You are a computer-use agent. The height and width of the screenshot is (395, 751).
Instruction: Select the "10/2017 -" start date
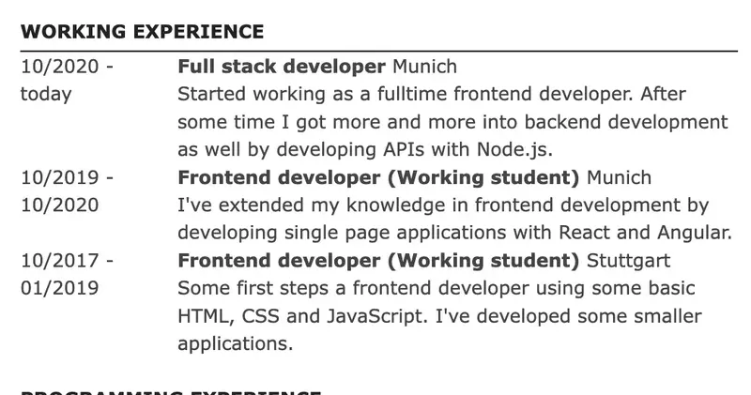pyautogui.click(x=68, y=261)
